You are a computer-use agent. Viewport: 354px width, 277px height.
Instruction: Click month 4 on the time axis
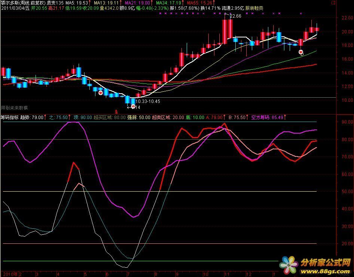[58, 274]
